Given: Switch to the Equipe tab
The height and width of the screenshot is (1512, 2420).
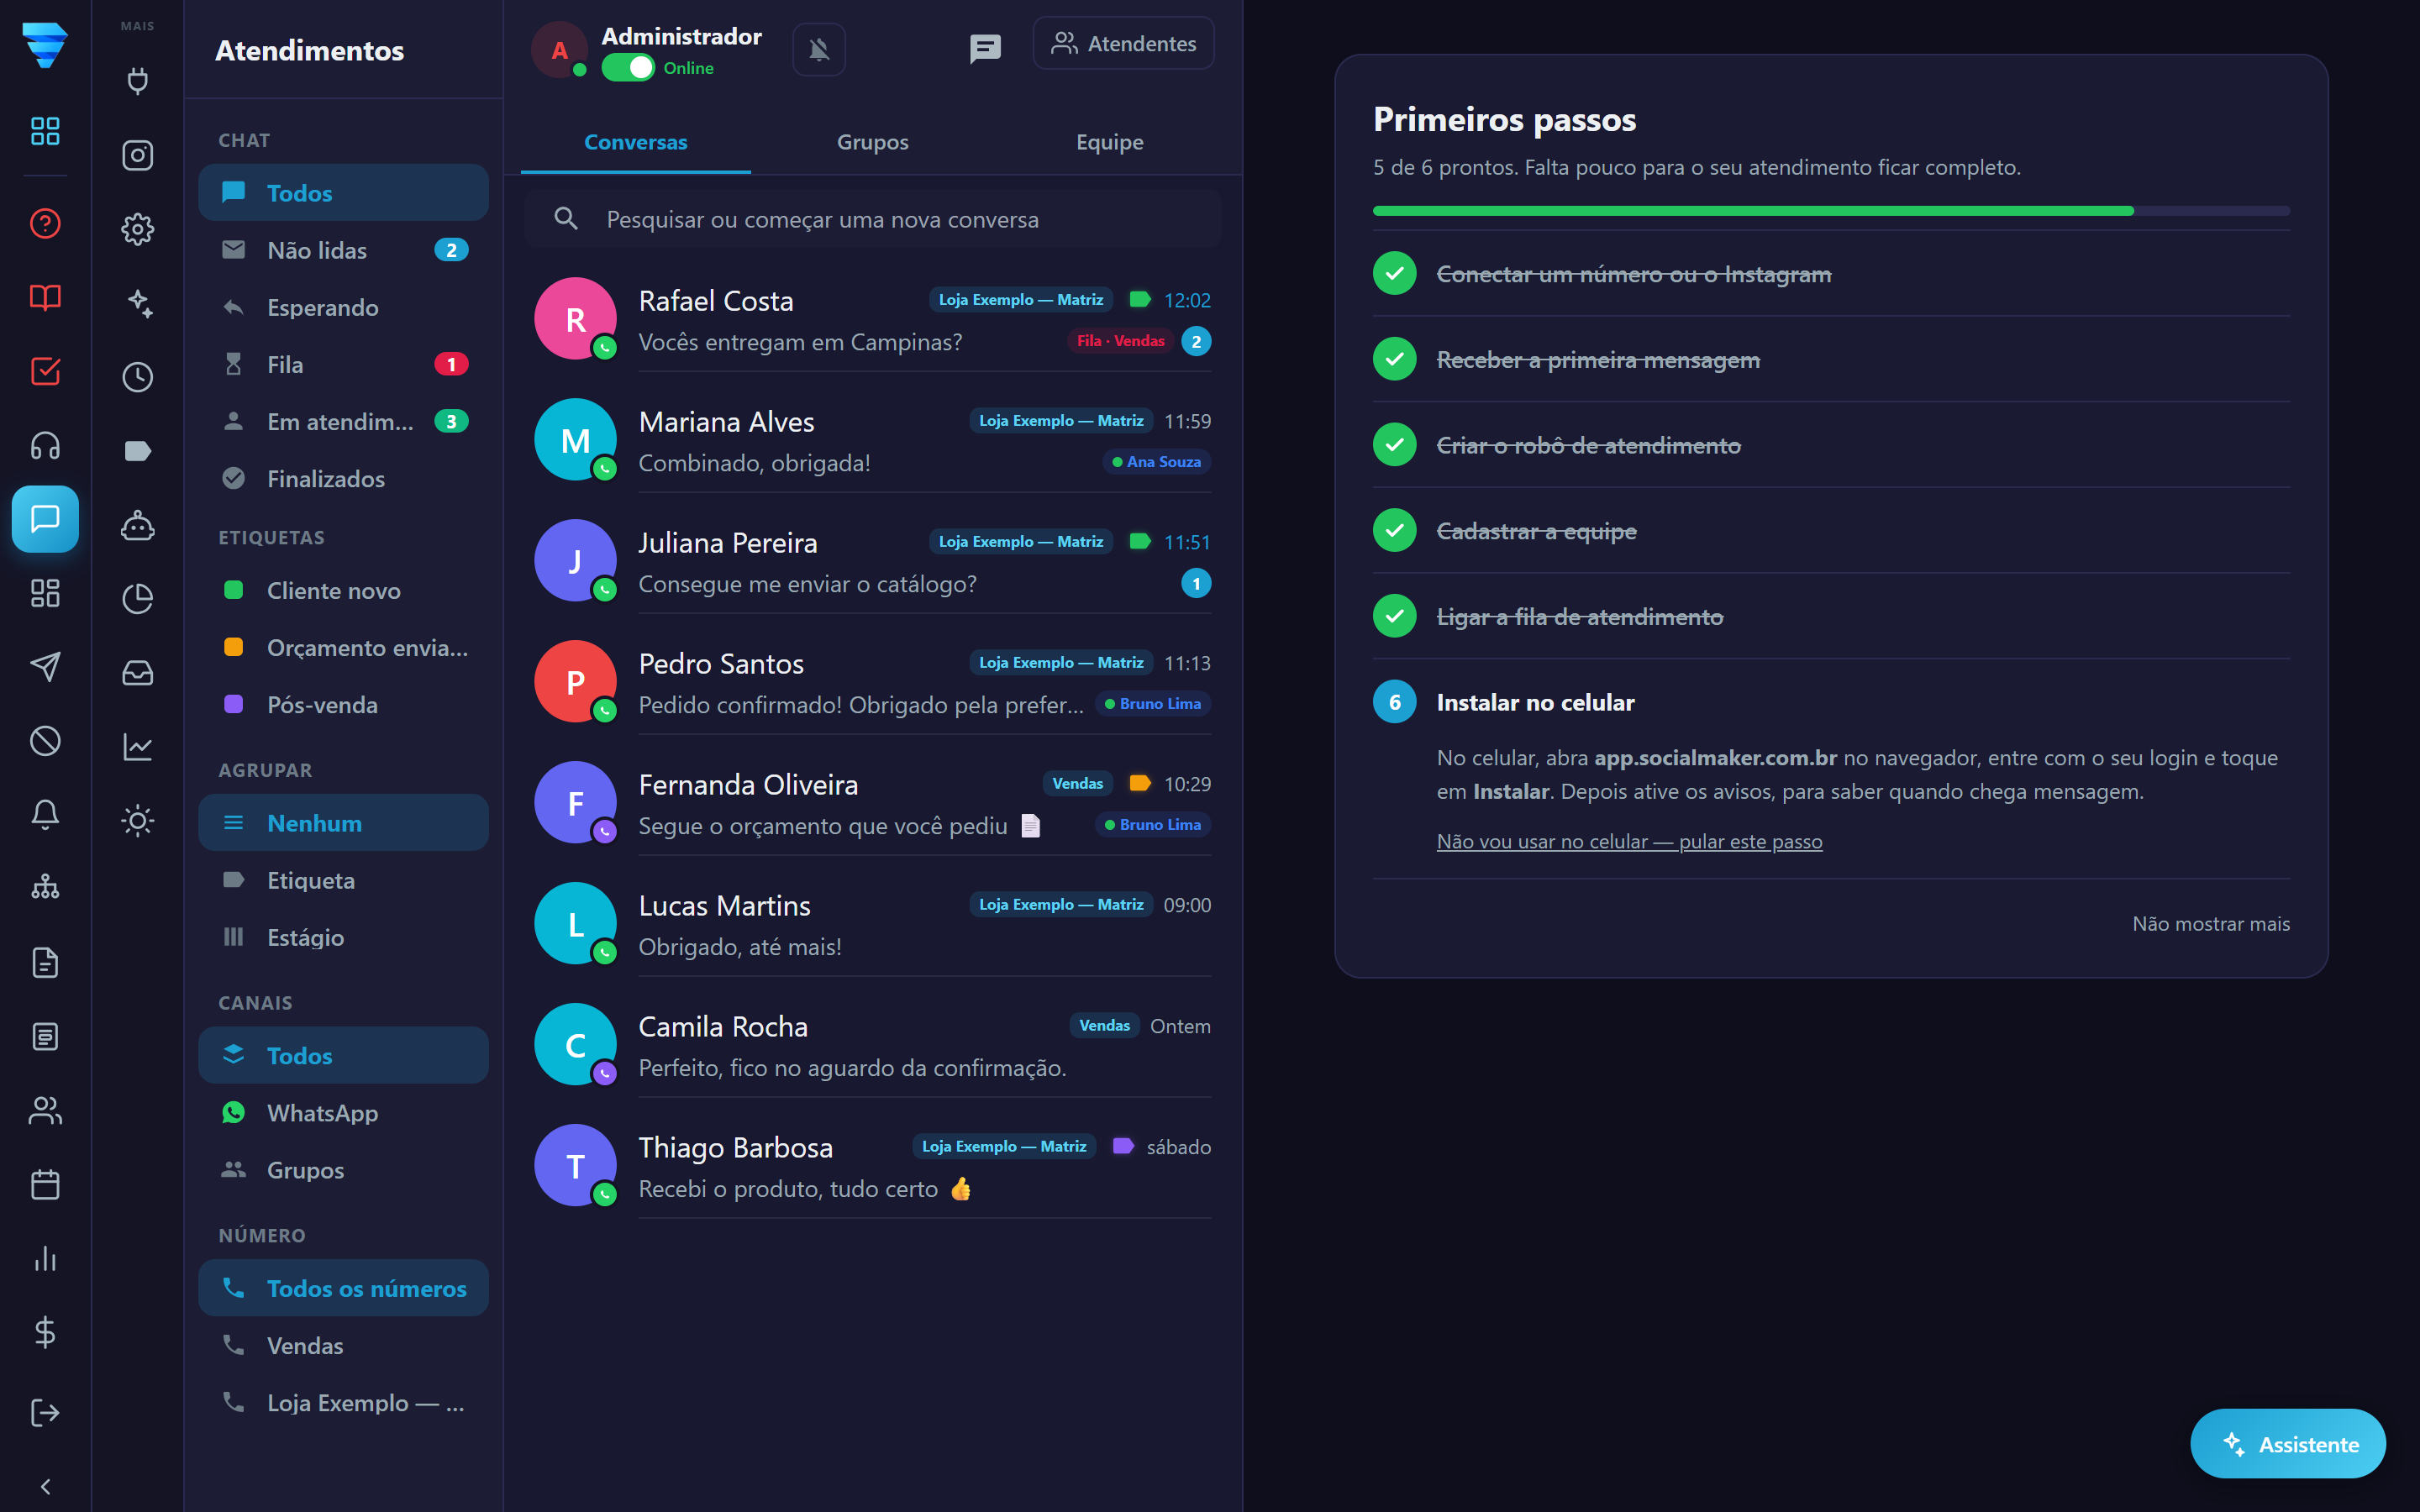Looking at the screenshot, I should coord(1109,142).
